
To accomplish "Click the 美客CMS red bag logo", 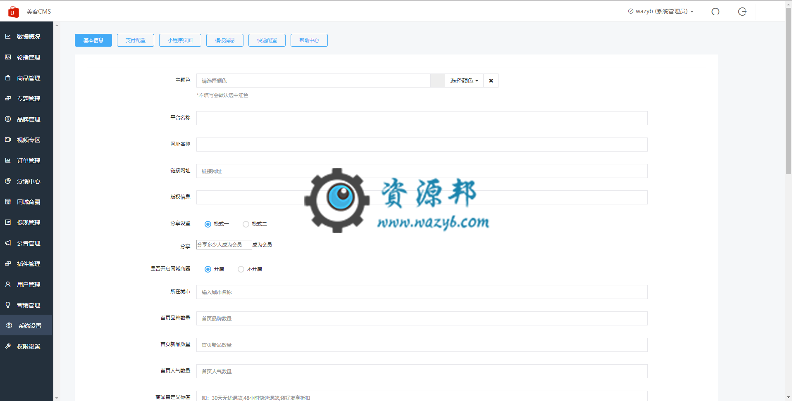I will 13,12.
